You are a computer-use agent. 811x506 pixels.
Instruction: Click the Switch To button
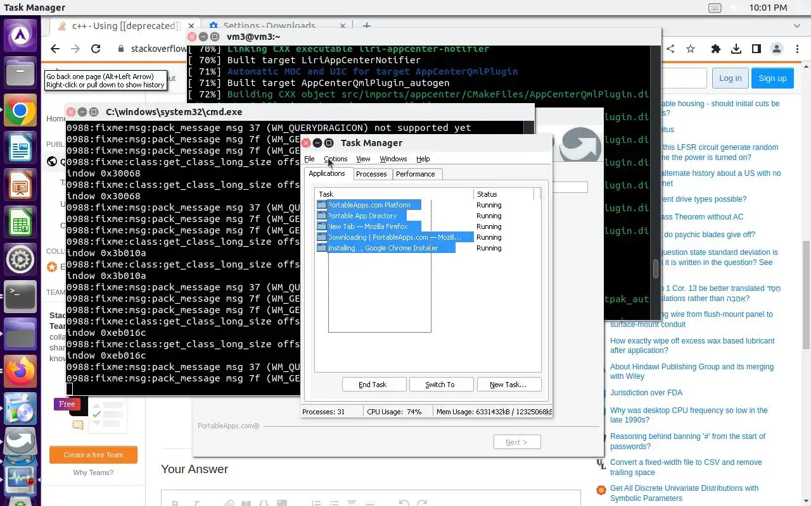(x=440, y=385)
